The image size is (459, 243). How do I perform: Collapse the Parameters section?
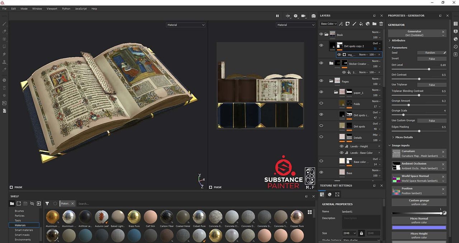(x=399, y=48)
